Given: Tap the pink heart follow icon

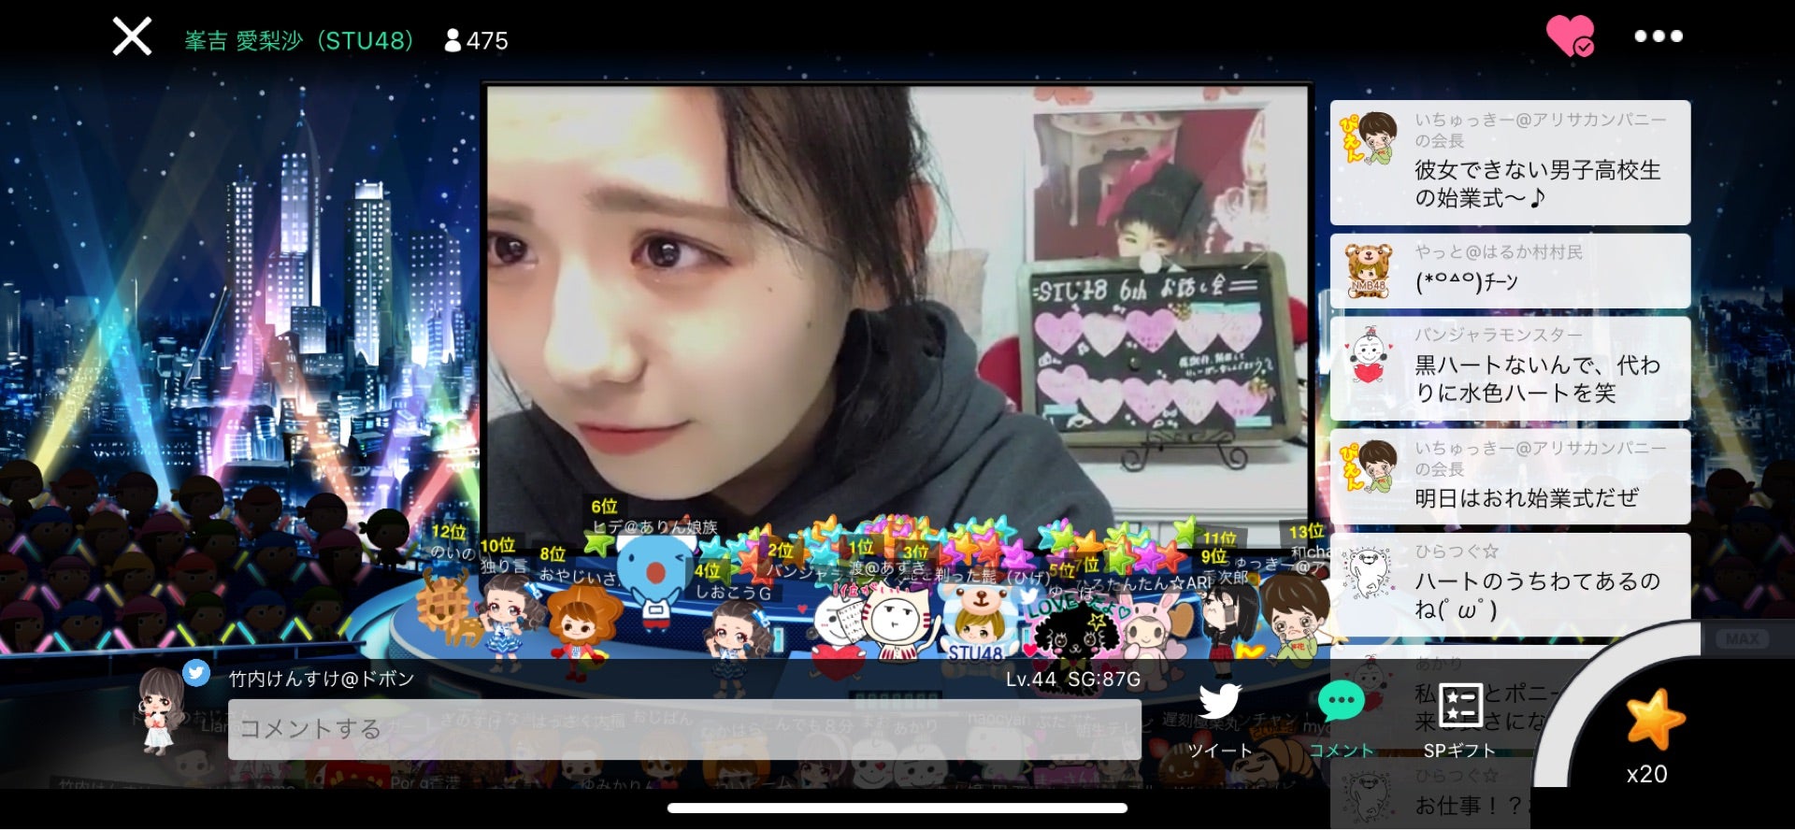Looking at the screenshot, I should tap(1570, 36).
